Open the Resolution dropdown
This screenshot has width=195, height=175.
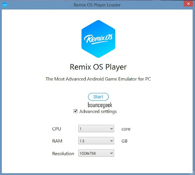tap(96, 153)
